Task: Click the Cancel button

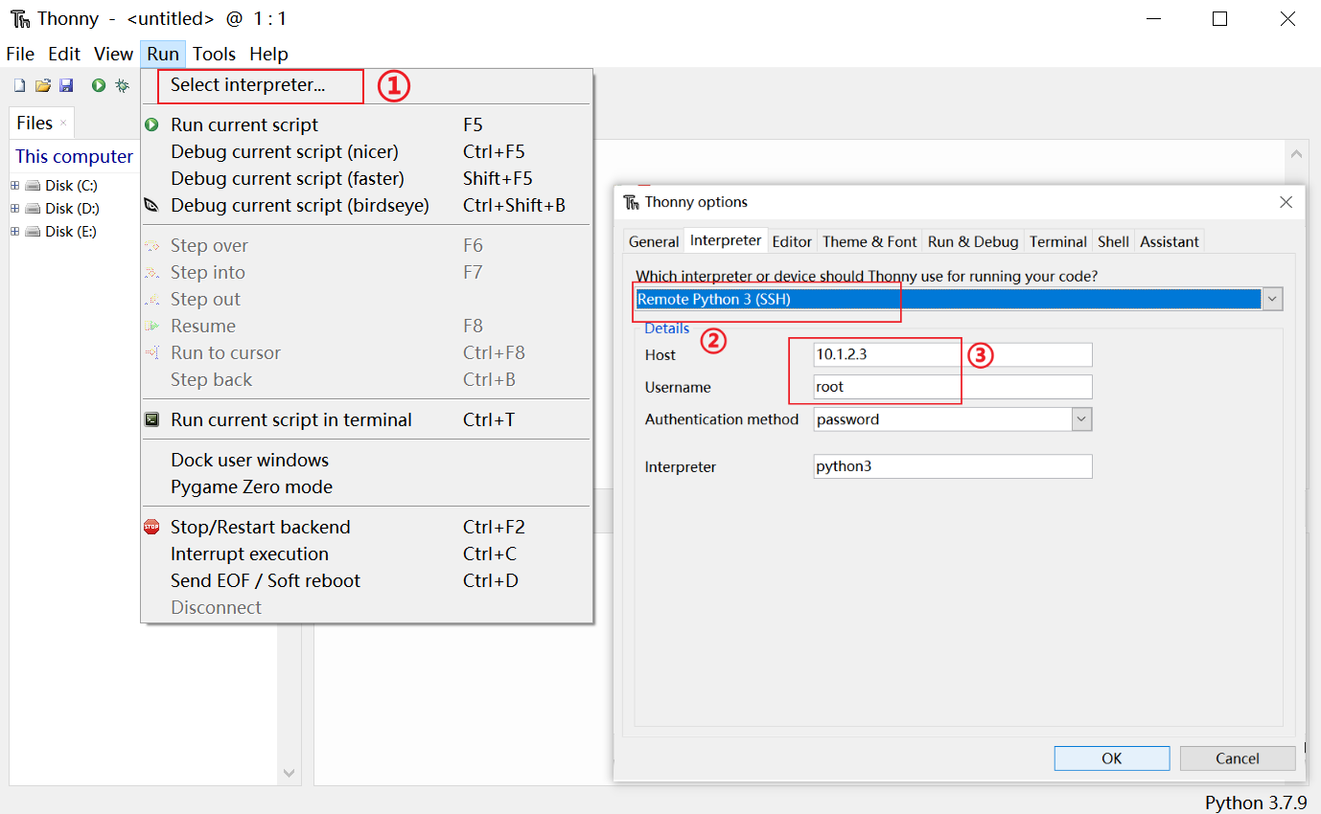Action: click(1237, 758)
